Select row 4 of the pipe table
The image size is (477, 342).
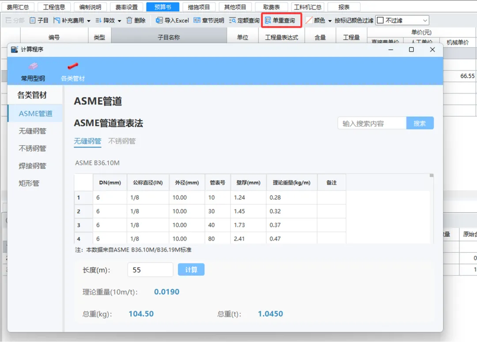point(210,238)
